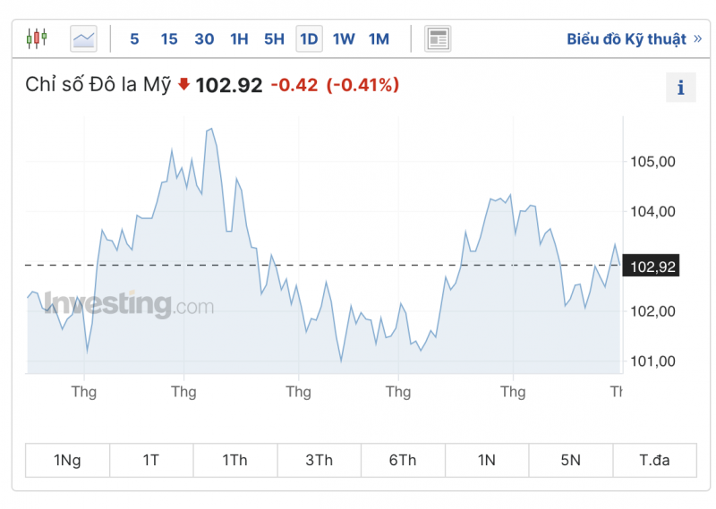Screen dimensions: 716x509
Task: Open the news overlay icon
Action: click(438, 38)
